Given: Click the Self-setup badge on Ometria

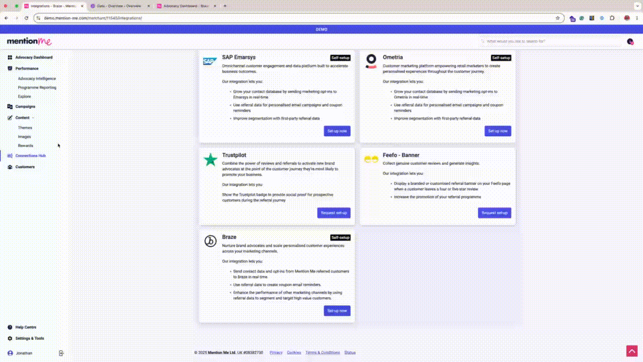Looking at the screenshot, I should (x=501, y=58).
